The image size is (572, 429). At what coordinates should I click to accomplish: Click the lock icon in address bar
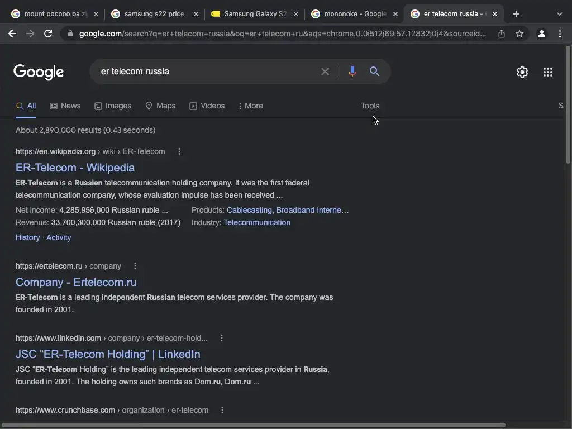(x=70, y=34)
